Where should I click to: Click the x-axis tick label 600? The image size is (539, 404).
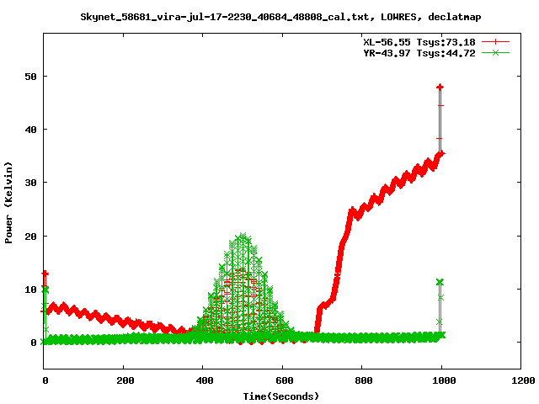tap(285, 380)
